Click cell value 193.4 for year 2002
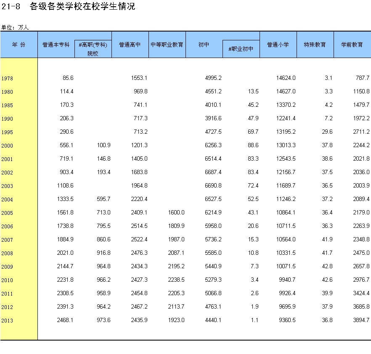Viewport: 371px width, 354px height. [103, 172]
